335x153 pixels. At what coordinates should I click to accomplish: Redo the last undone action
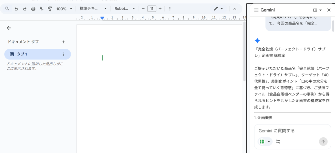pos(25,9)
